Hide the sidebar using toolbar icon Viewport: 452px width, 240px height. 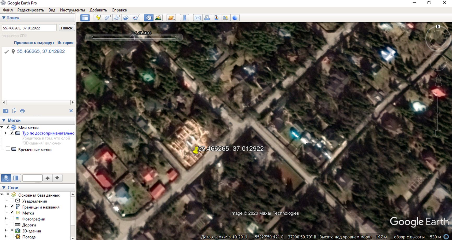pyautogui.click(x=85, y=18)
